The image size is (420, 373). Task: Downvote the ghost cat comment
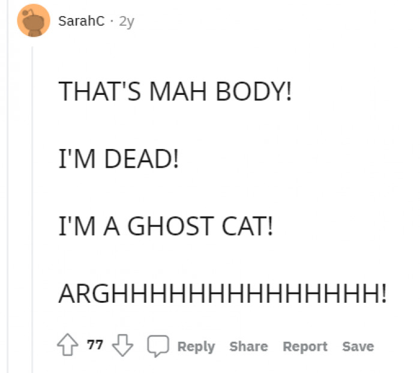pos(122,345)
